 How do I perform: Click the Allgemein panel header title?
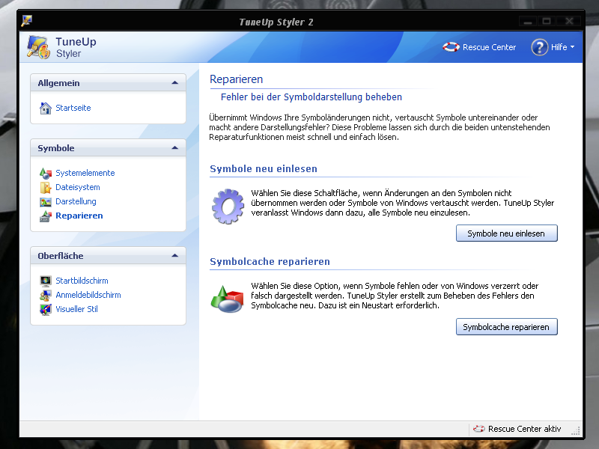pyautogui.click(x=59, y=83)
